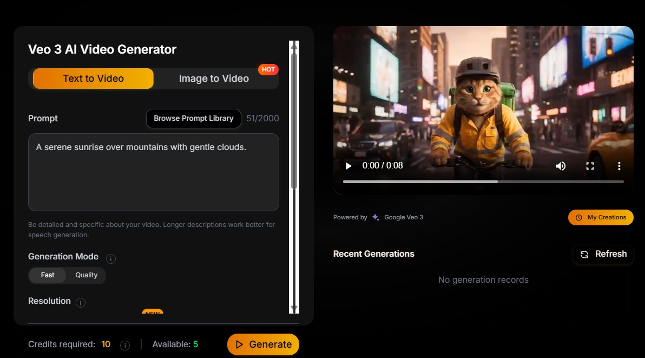This screenshot has height=358, width=645.
Task: Click the credits required info icon
Action: point(124,345)
